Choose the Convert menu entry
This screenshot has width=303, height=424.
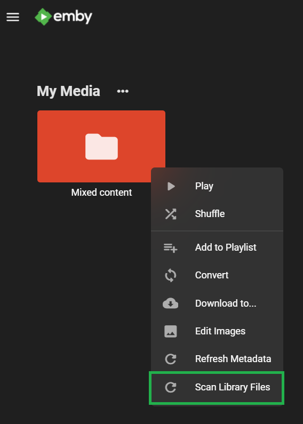[x=217, y=275]
